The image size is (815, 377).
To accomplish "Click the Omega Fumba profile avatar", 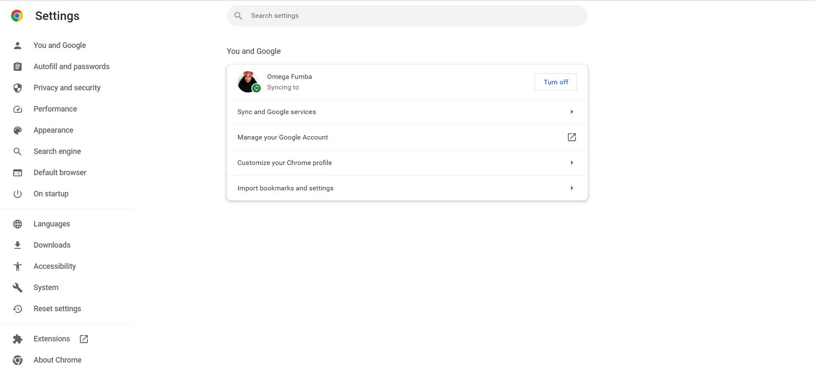I will click(x=248, y=82).
